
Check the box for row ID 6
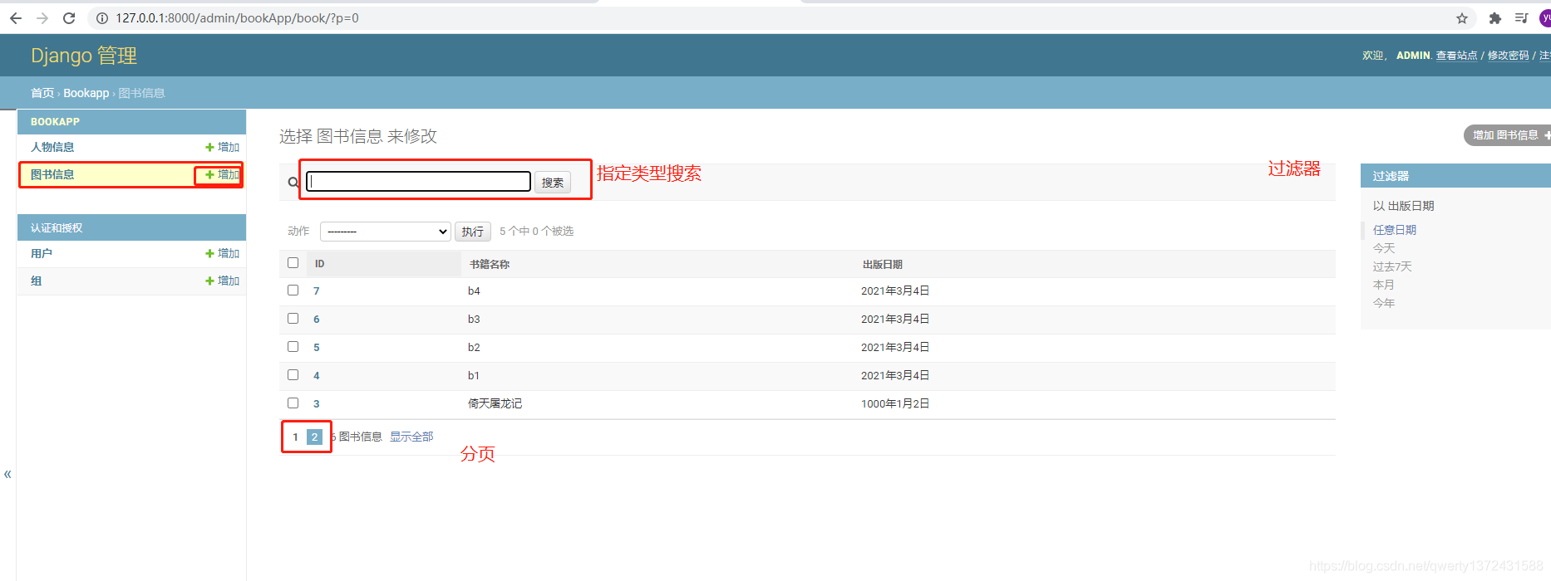(x=293, y=318)
